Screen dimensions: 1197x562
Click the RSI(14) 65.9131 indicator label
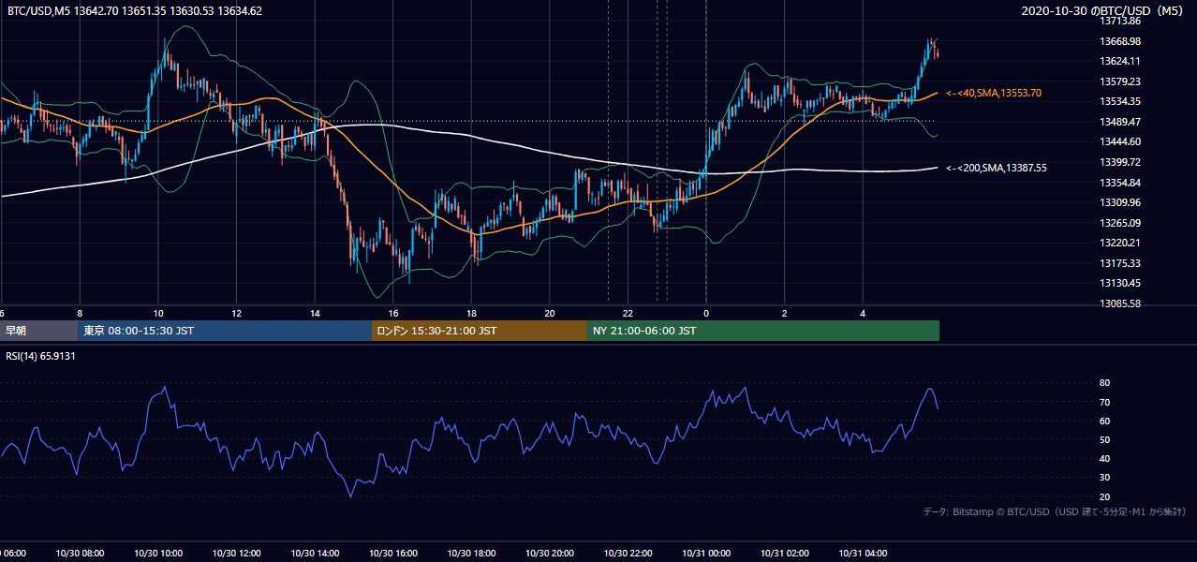tap(40, 356)
